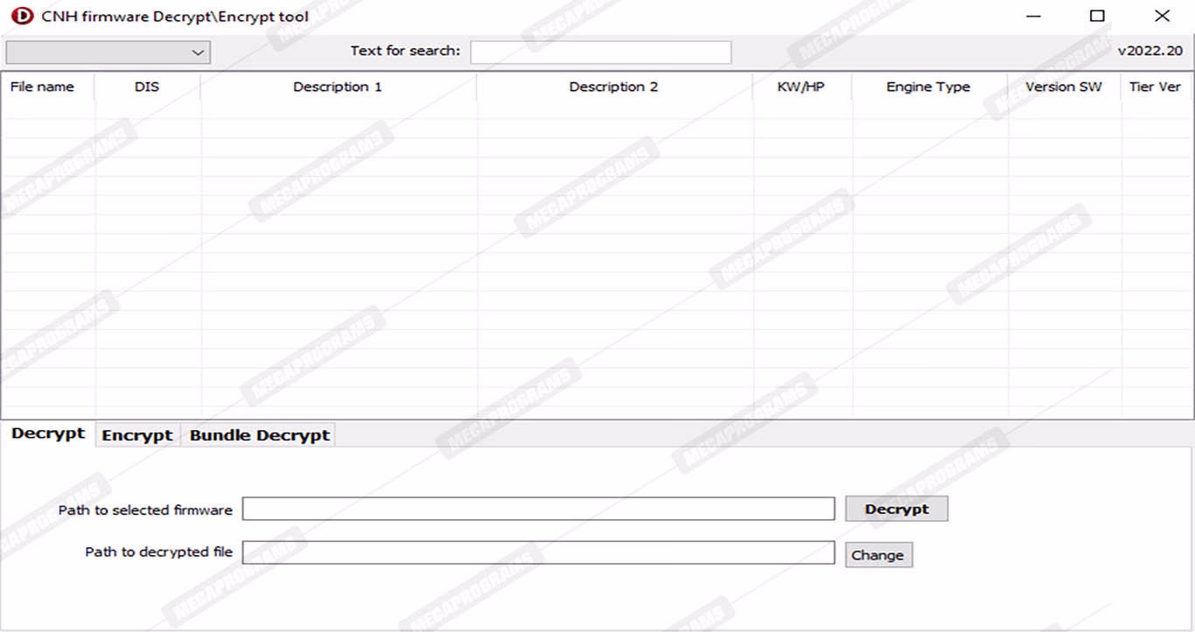The height and width of the screenshot is (632, 1195).
Task: Sort by KW/HP column header
Action: (x=800, y=87)
